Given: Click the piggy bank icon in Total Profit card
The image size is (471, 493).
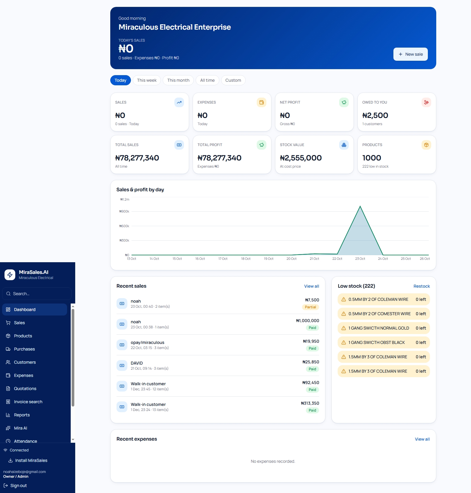Looking at the screenshot, I should 262,145.
